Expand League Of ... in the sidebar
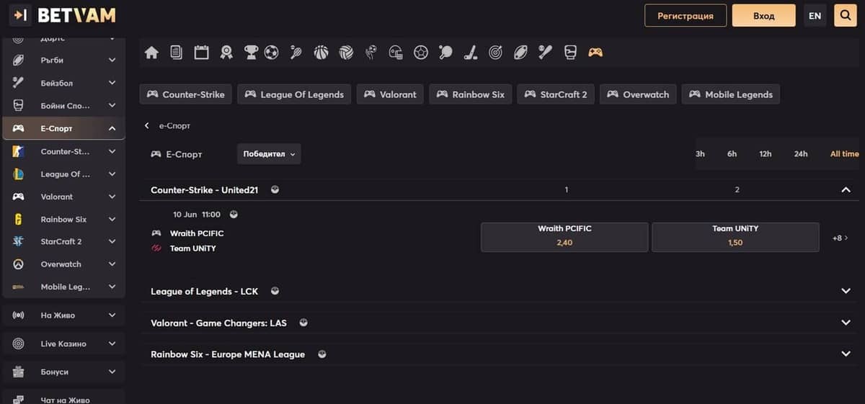Screen dimensions: 865x404 point(112,174)
